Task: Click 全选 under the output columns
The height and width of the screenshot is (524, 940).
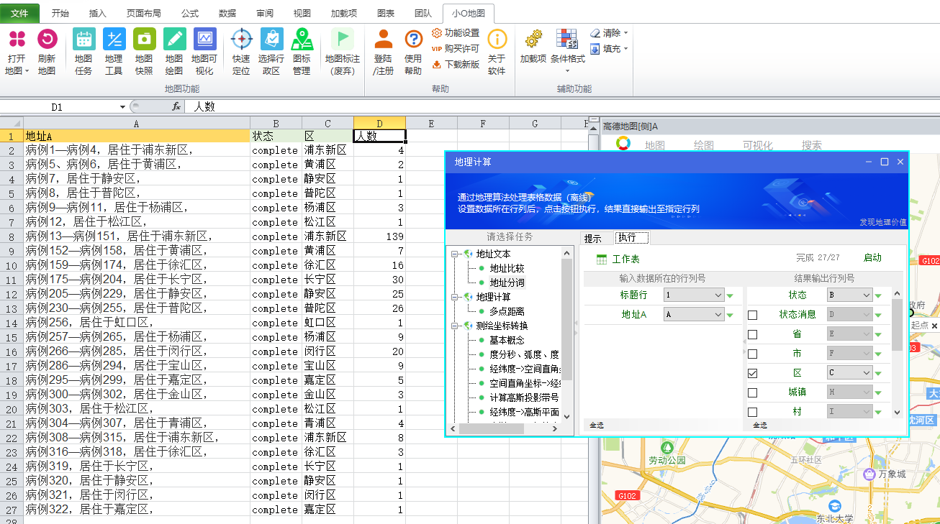Action: pyautogui.click(x=759, y=426)
